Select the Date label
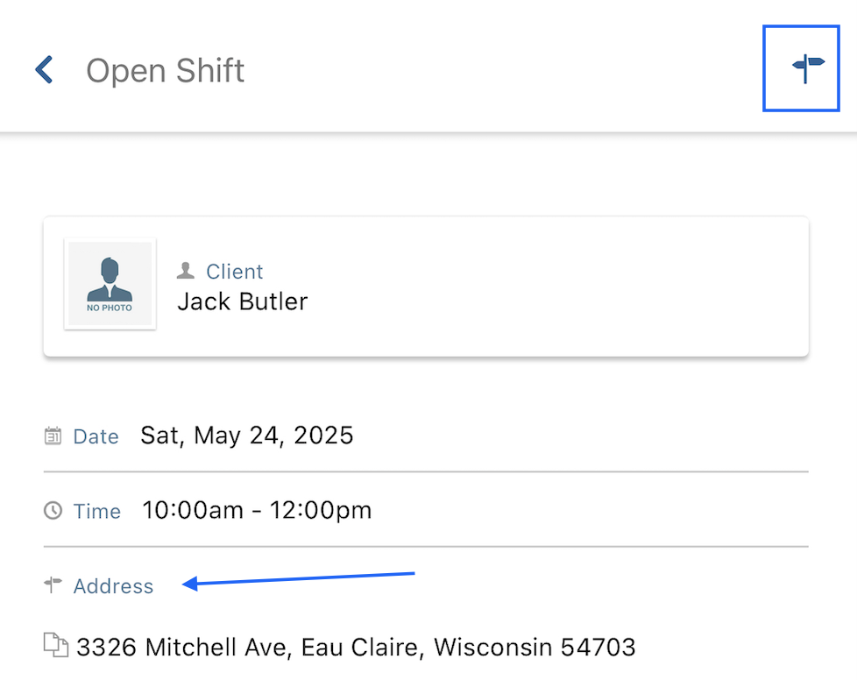The image size is (857, 680). pos(96,436)
